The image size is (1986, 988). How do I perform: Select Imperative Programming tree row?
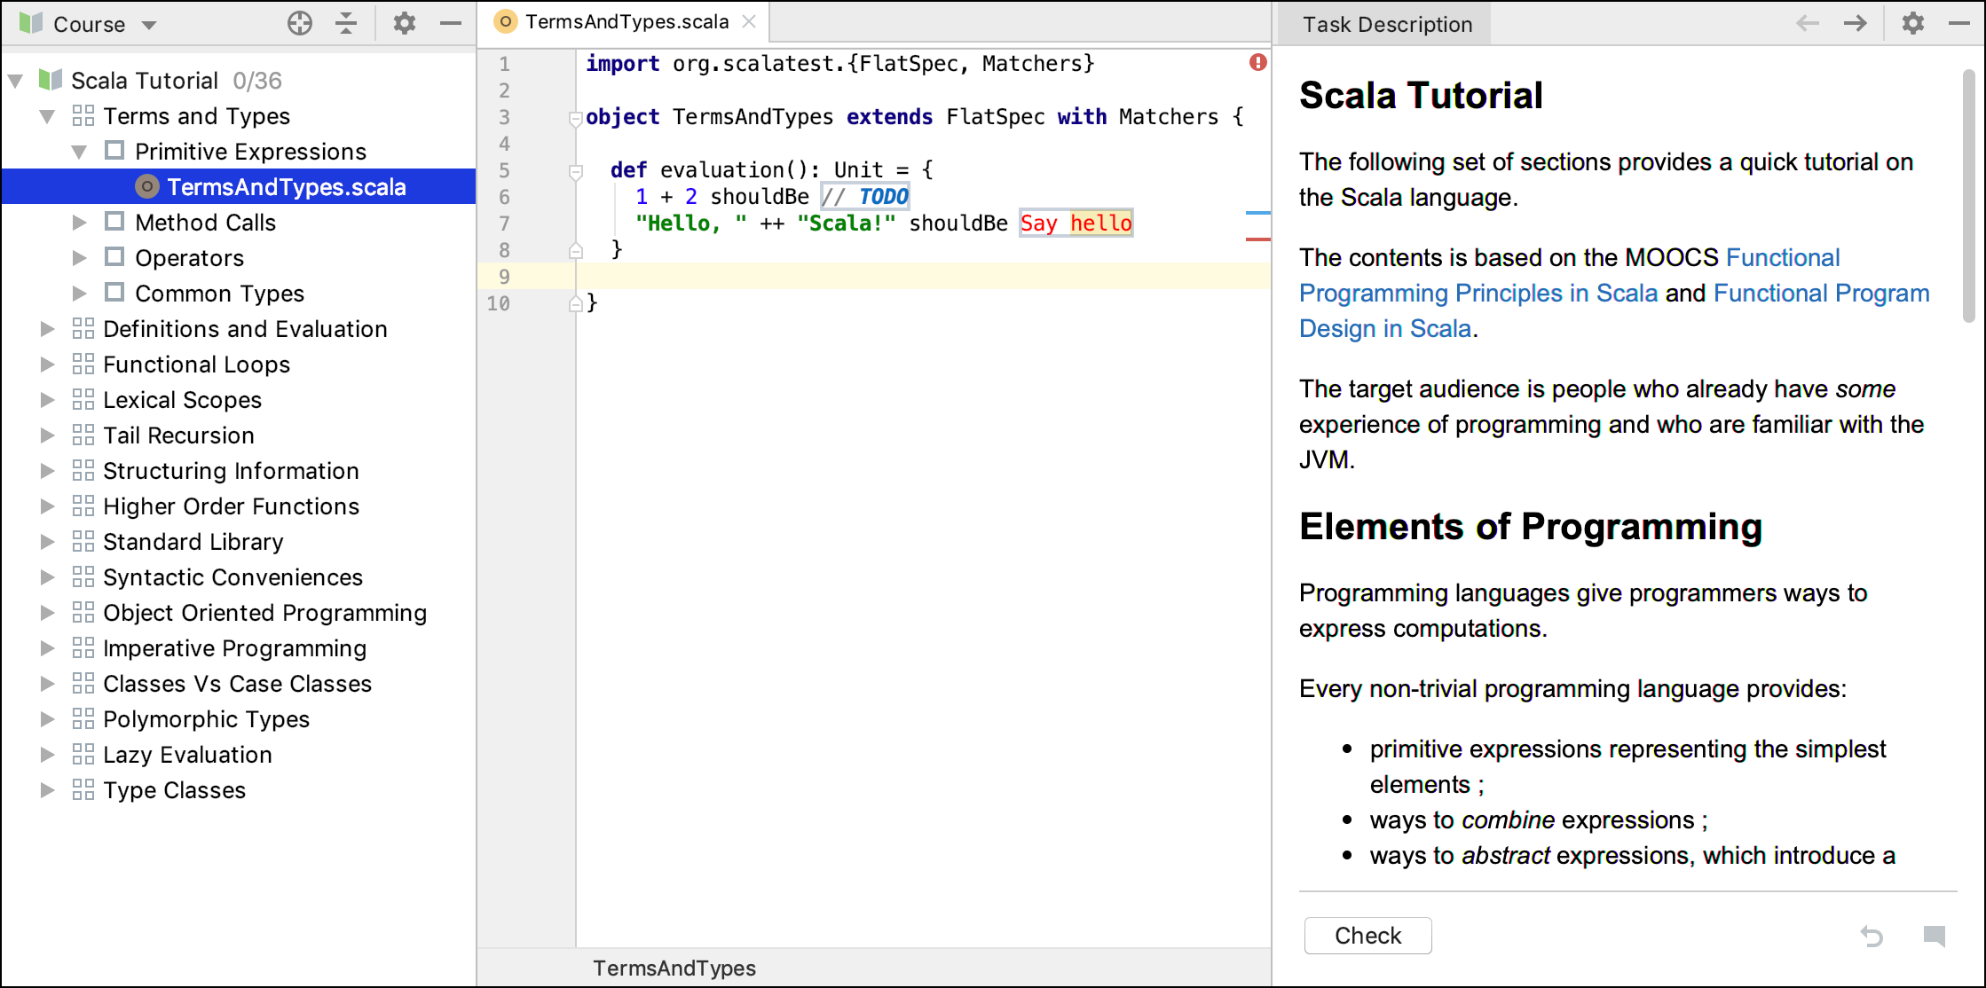click(240, 648)
